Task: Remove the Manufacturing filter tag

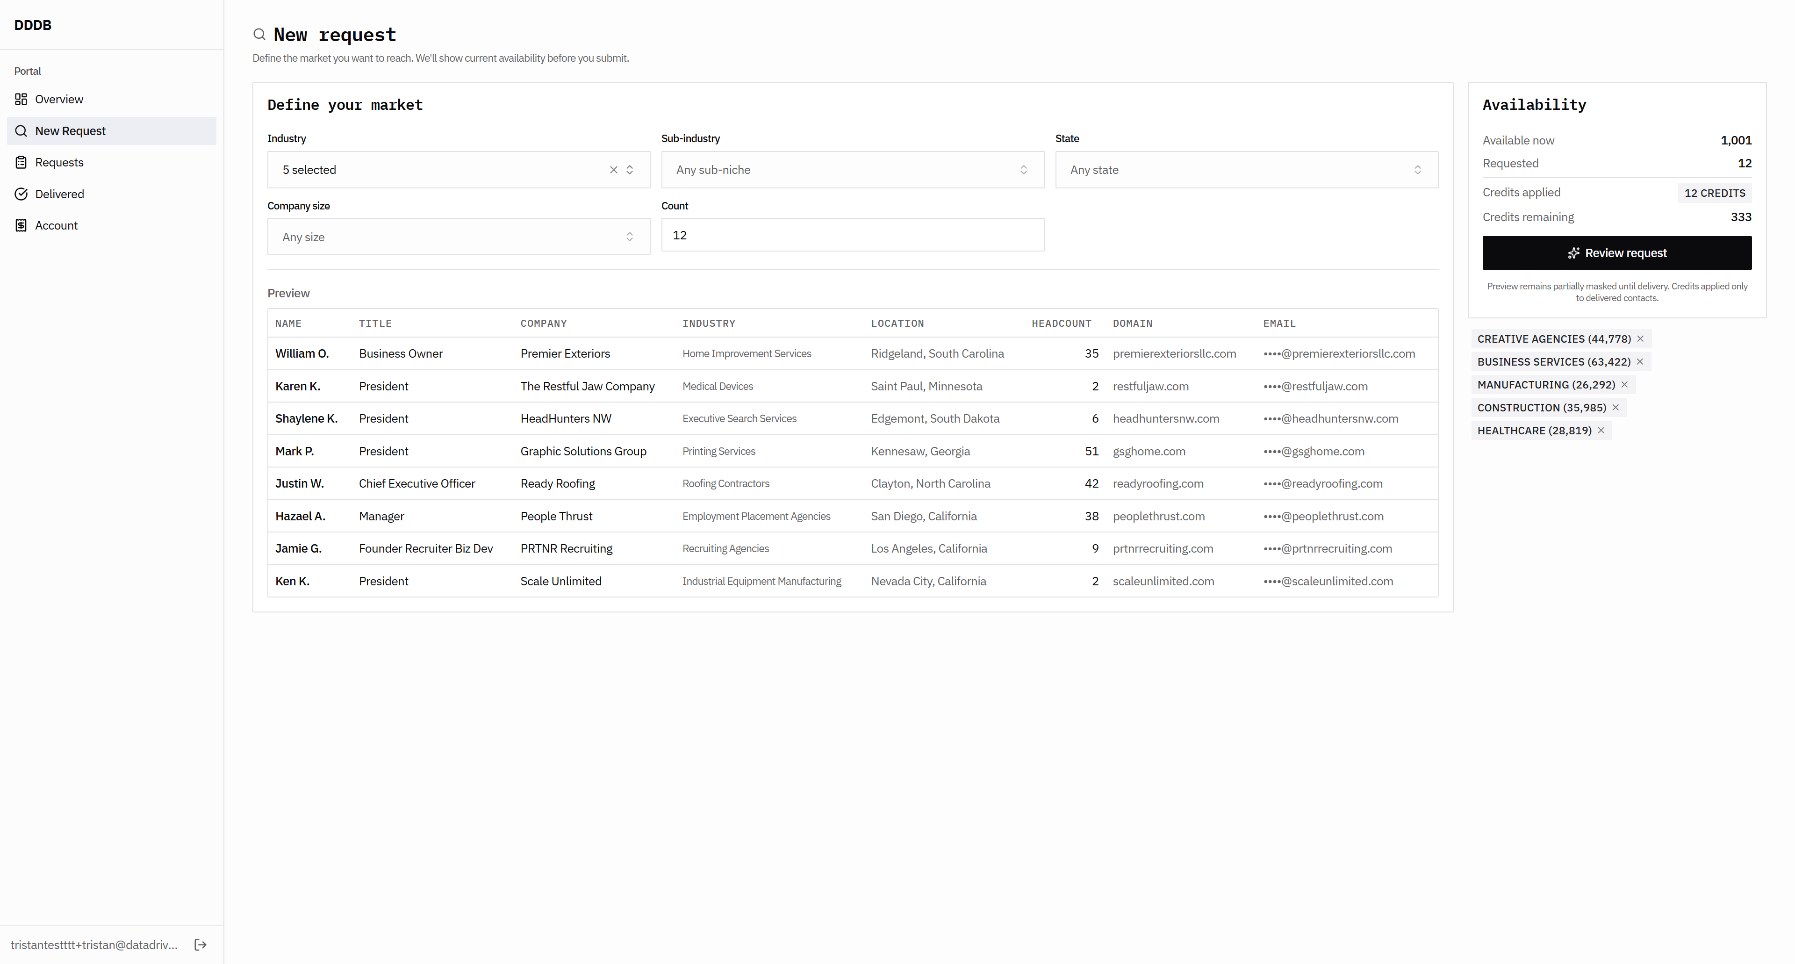Action: (x=1624, y=385)
